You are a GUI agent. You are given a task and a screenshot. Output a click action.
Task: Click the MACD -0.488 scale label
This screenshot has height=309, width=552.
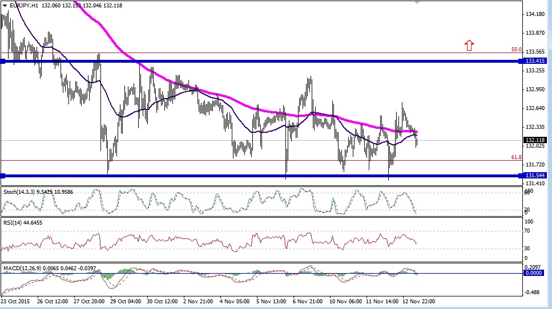pyautogui.click(x=533, y=292)
